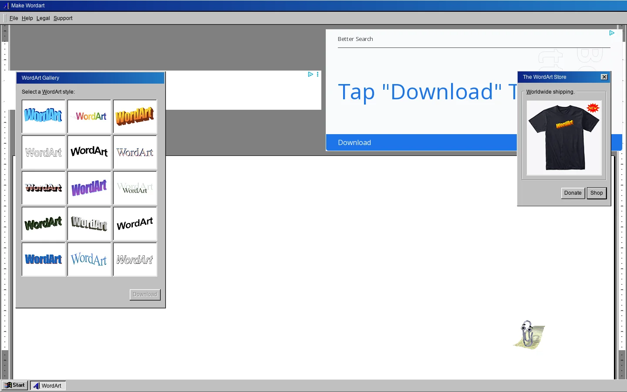Image resolution: width=627 pixels, height=392 pixels.
Task: Choose the black rising WordArt style
Action: click(x=135, y=223)
